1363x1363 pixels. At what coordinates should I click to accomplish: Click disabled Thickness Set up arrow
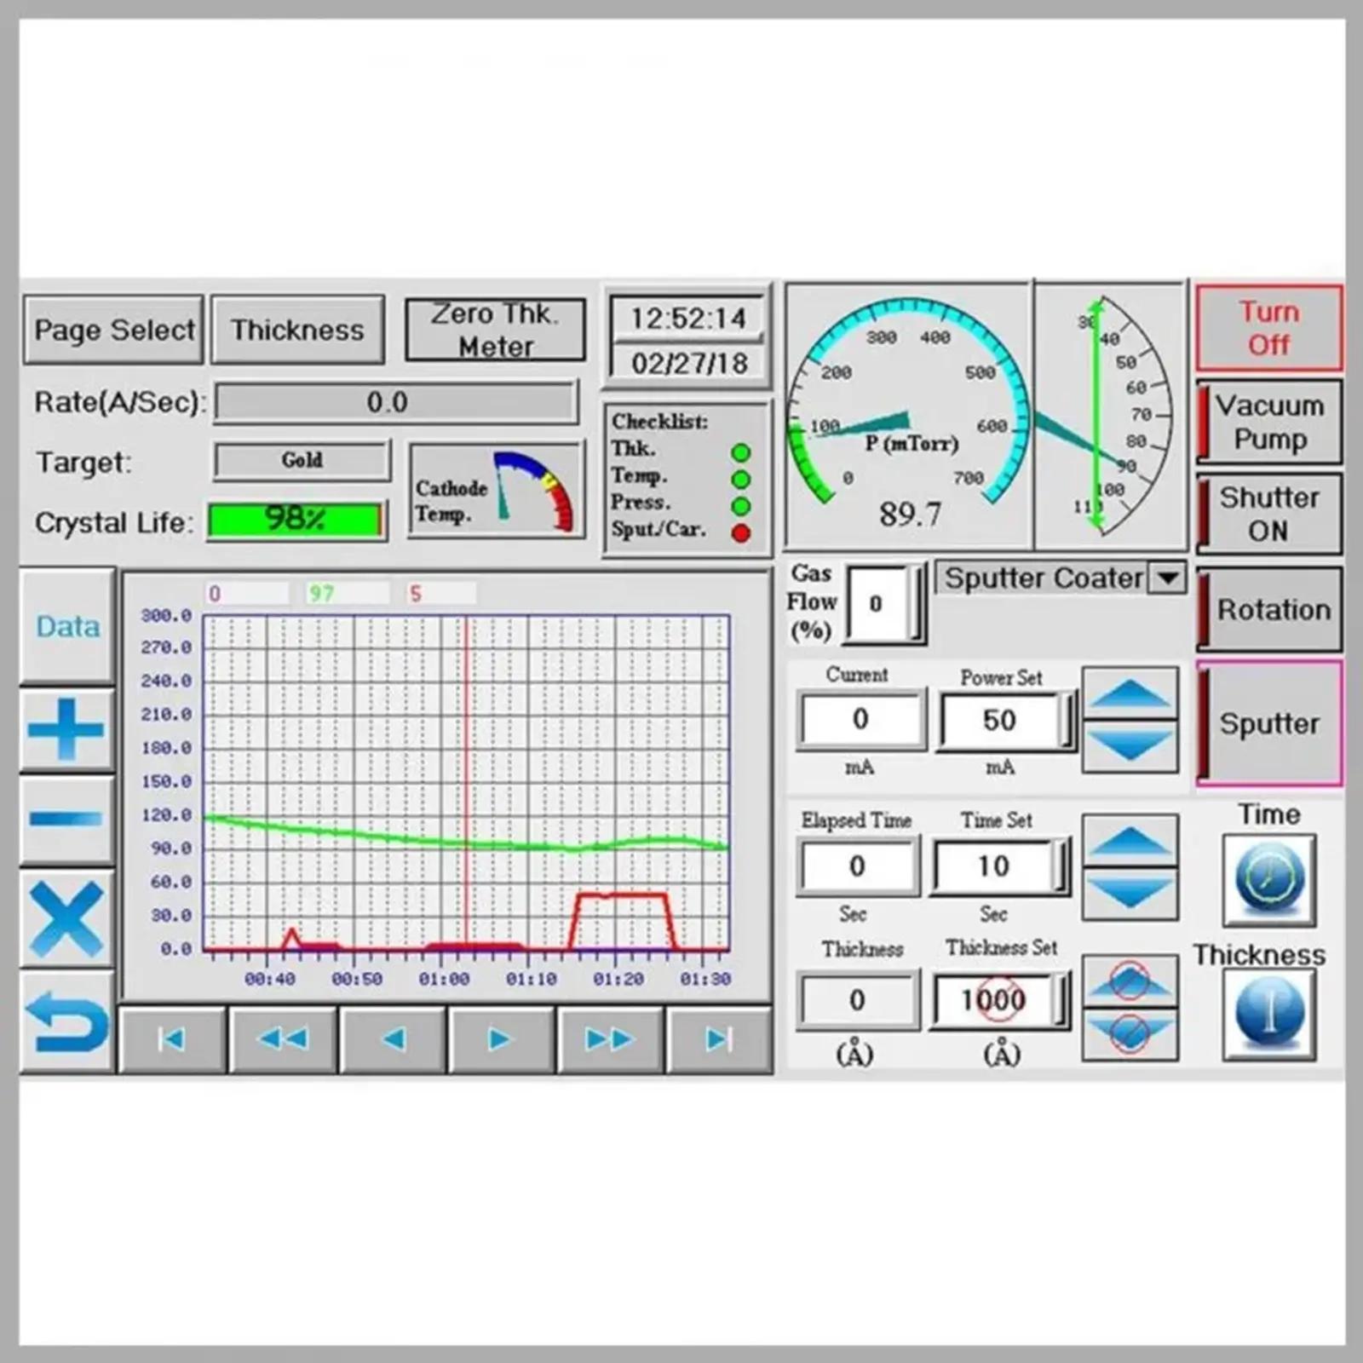(x=1130, y=981)
